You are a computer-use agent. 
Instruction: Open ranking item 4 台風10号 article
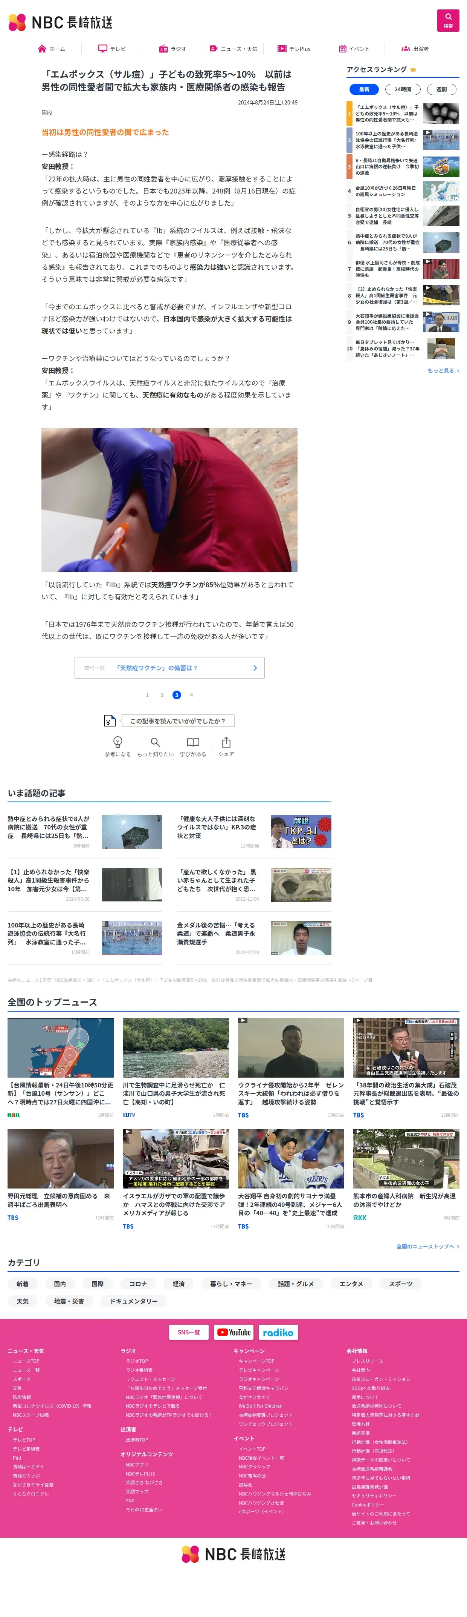pos(403,191)
